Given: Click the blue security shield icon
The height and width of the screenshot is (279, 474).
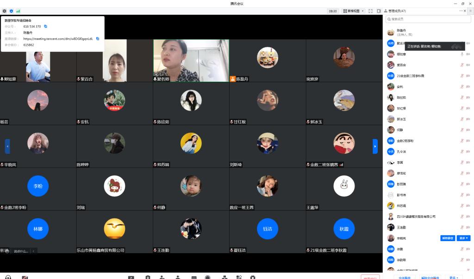Looking at the screenshot, I should 11,11.
